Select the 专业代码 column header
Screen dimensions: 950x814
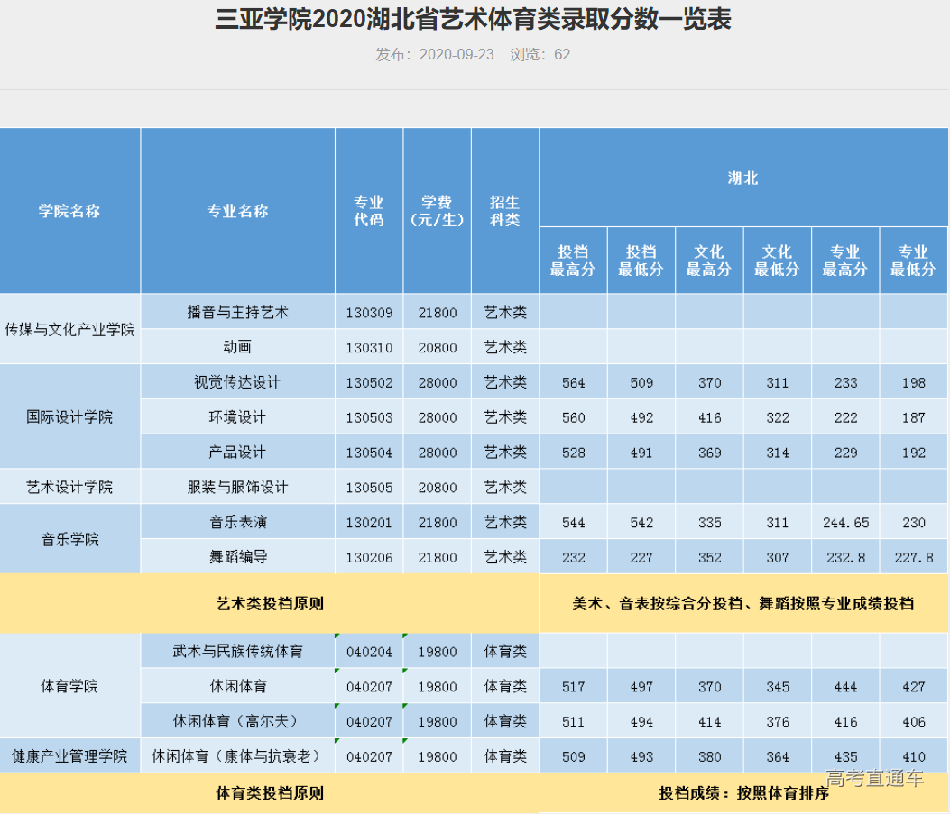pos(368,211)
